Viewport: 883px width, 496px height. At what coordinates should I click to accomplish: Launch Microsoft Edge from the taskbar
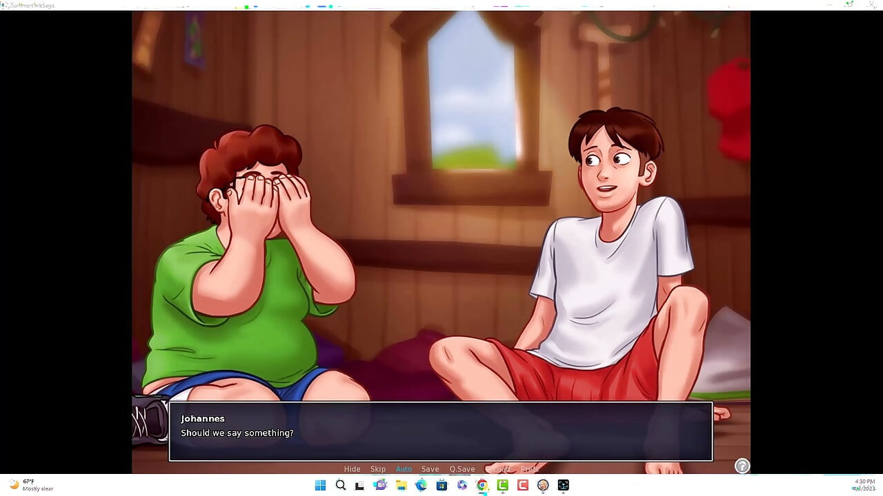tap(421, 485)
